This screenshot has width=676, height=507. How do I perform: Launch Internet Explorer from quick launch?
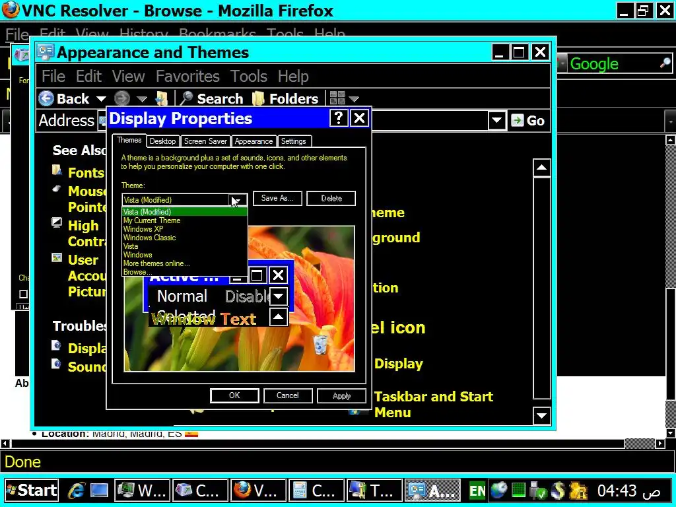coord(77,490)
